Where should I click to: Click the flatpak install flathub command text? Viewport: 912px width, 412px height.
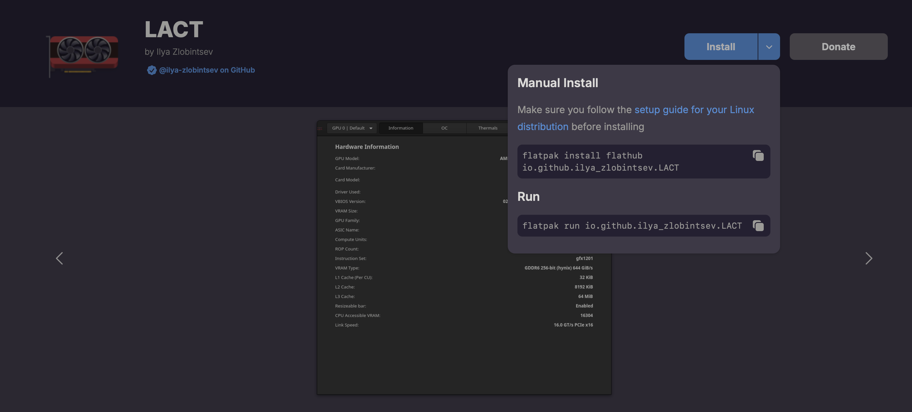[x=600, y=162]
